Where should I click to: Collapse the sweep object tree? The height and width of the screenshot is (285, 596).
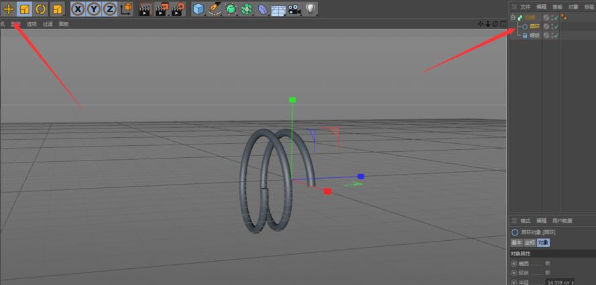click(x=514, y=17)
